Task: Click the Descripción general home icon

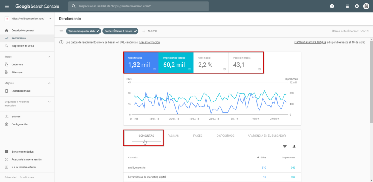Action: coord(7,31)
